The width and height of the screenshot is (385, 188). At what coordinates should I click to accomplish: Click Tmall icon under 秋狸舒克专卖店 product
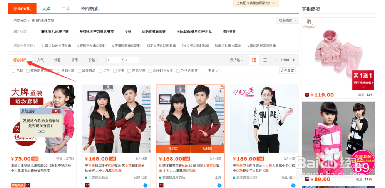coord(161,185)
